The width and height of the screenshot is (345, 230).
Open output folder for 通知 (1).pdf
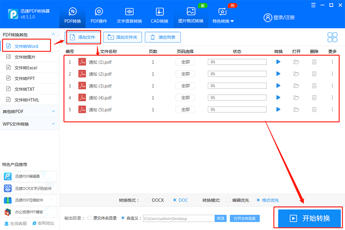[x=296, y=62]
